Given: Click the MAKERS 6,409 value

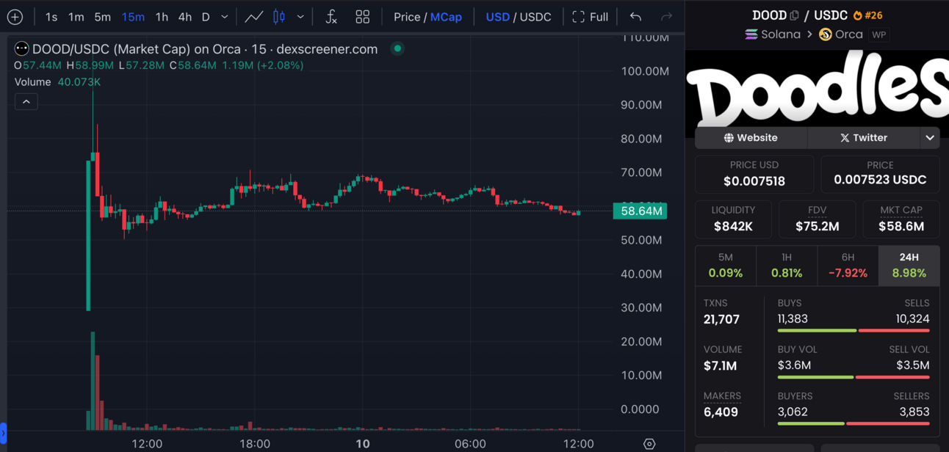Looking at the screenshot, I should [x=721, y=412].
